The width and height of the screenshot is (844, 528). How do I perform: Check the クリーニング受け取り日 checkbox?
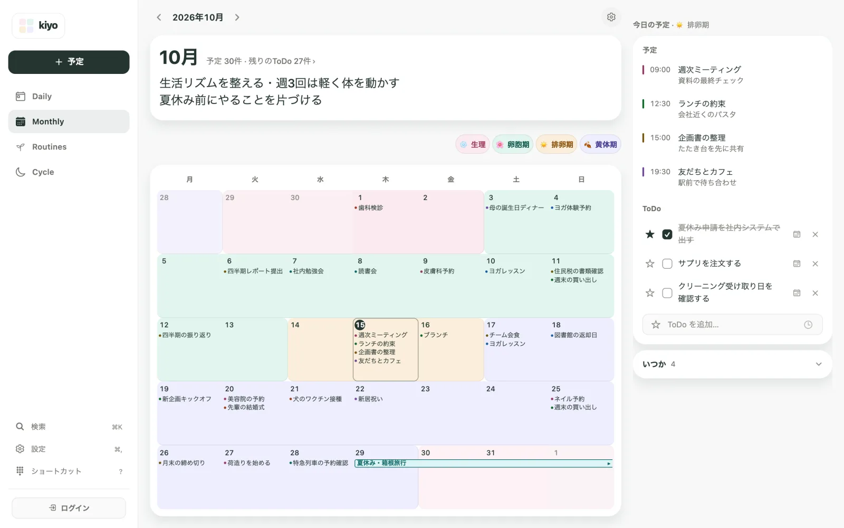pos(667,293)
